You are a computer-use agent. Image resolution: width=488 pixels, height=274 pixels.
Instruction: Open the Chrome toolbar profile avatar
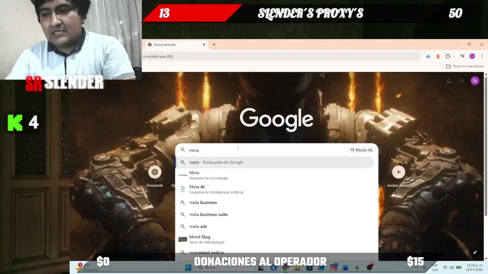click(x=472, y=56)
